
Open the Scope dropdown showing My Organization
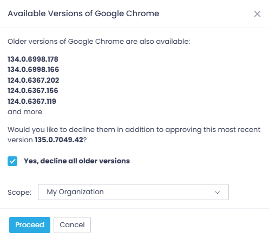[x=133, y=192]
